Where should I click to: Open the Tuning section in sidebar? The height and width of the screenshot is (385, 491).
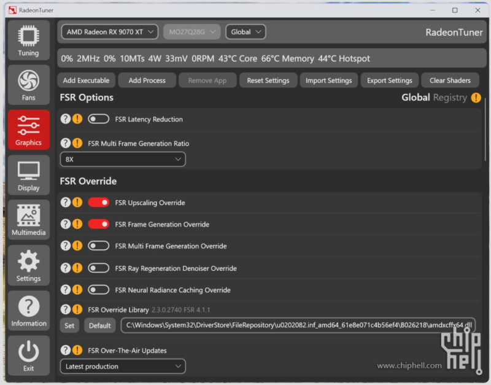pyautogui.click(x=28, y=40)
